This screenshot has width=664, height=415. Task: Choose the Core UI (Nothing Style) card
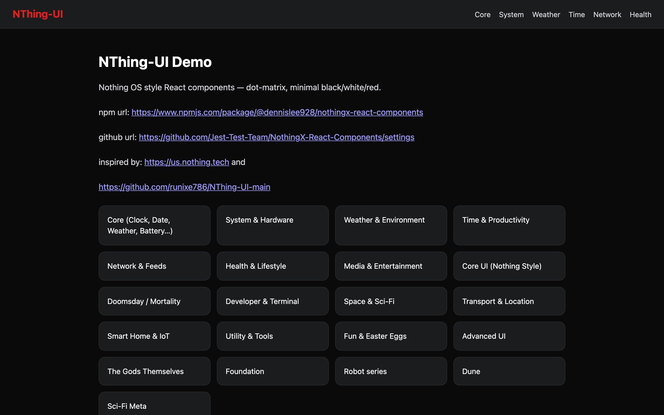pos(509,266)
